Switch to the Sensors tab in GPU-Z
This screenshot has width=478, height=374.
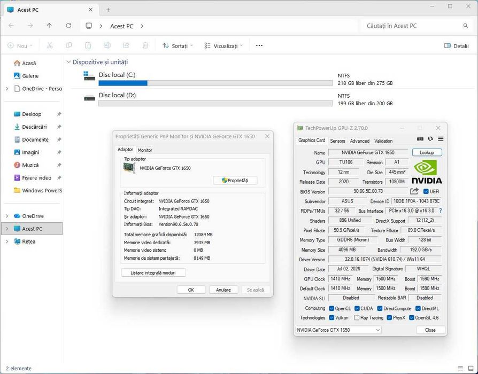[x=337, y=141]
